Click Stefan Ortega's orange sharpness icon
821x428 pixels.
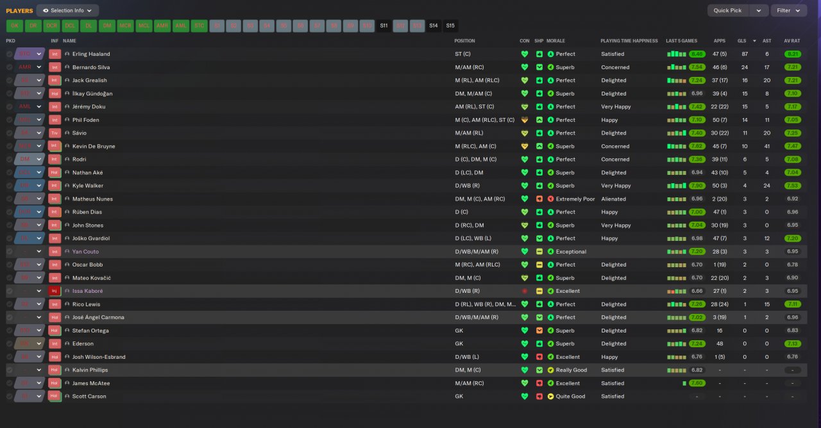coord(539,331)
